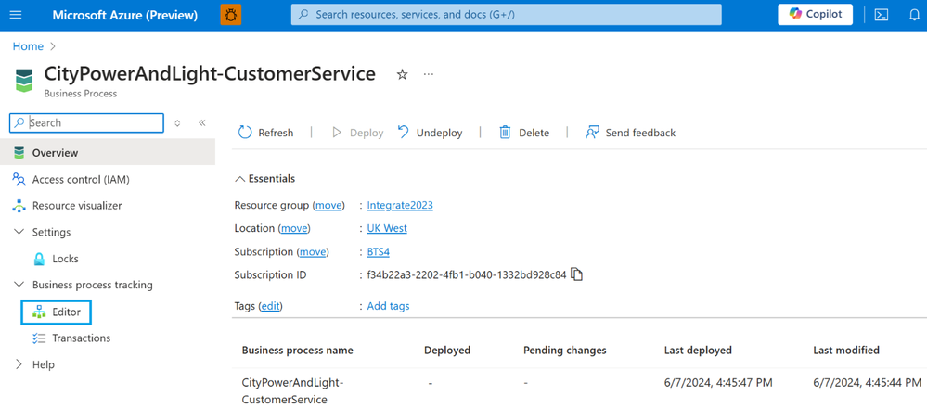The width and height of the screenshot is (927, 408).
Task: Focus the top search resources field
Action: tap(506, 15)
